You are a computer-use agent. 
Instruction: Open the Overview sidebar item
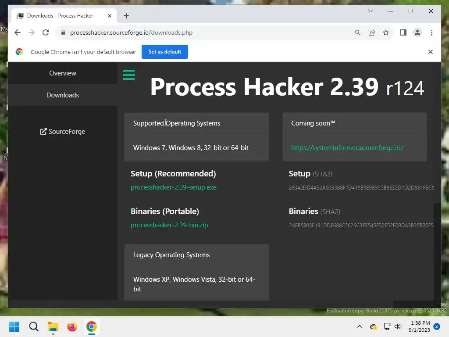[x=63, y=73]
